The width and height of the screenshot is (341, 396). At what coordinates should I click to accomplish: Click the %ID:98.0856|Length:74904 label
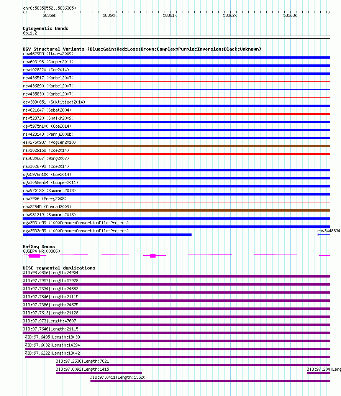51,273
